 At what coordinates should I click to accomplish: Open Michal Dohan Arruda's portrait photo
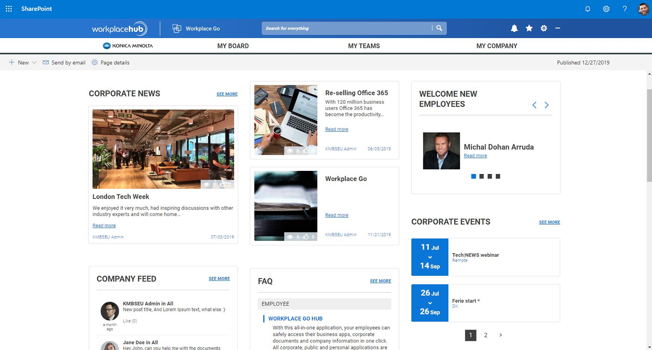[x=441, y=151]
